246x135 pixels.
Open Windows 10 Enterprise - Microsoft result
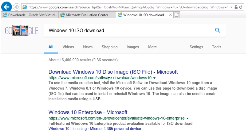88,112
